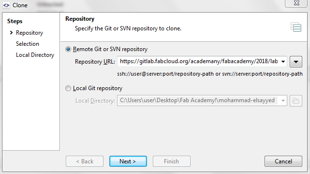Expand the Repository URL history dropdown
The height and width of the screenshot is (174, 310).
pos(283,62)
